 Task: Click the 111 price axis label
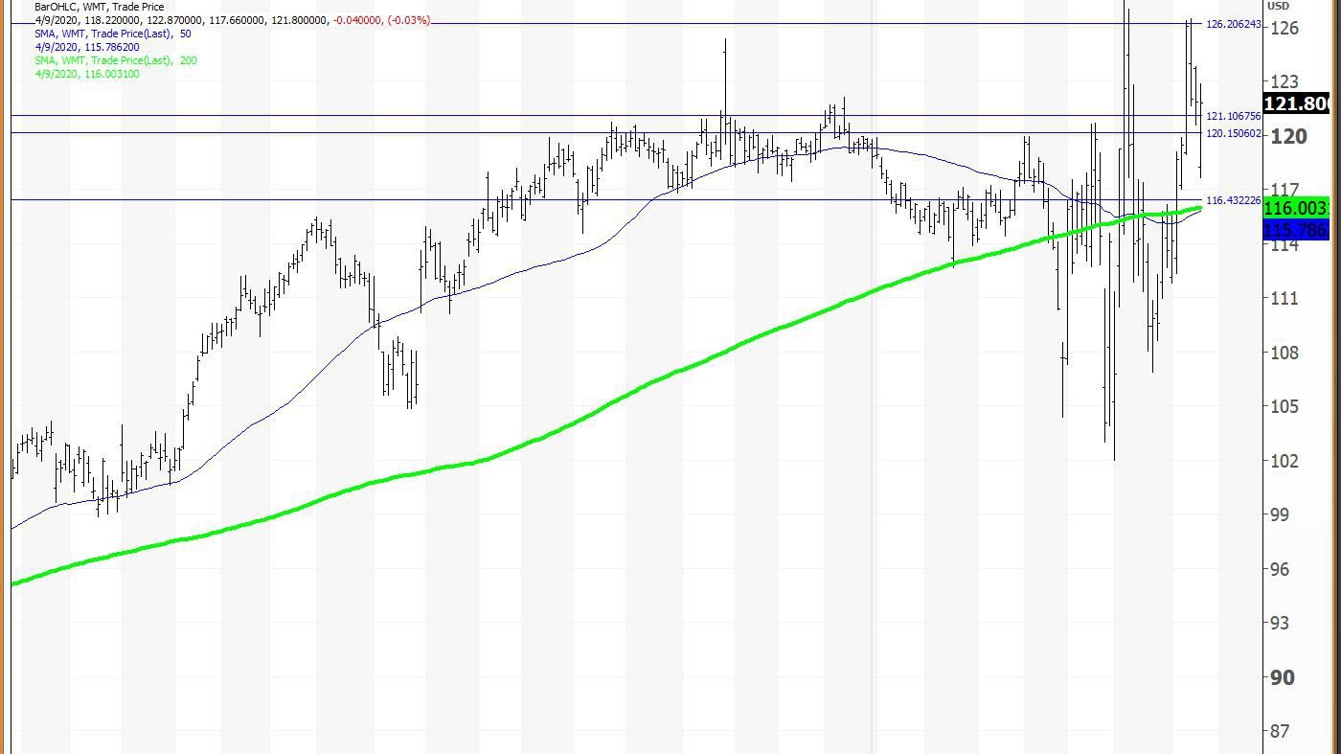tap(1284, 298)
